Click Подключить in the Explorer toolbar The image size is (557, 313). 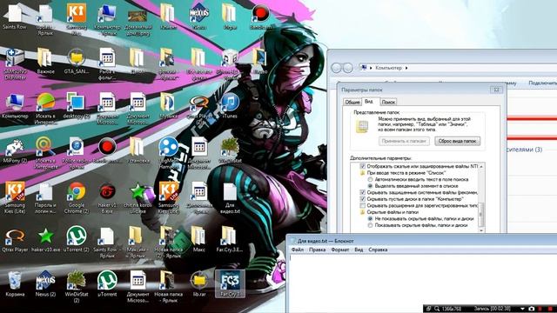click(x=542, y=83)
